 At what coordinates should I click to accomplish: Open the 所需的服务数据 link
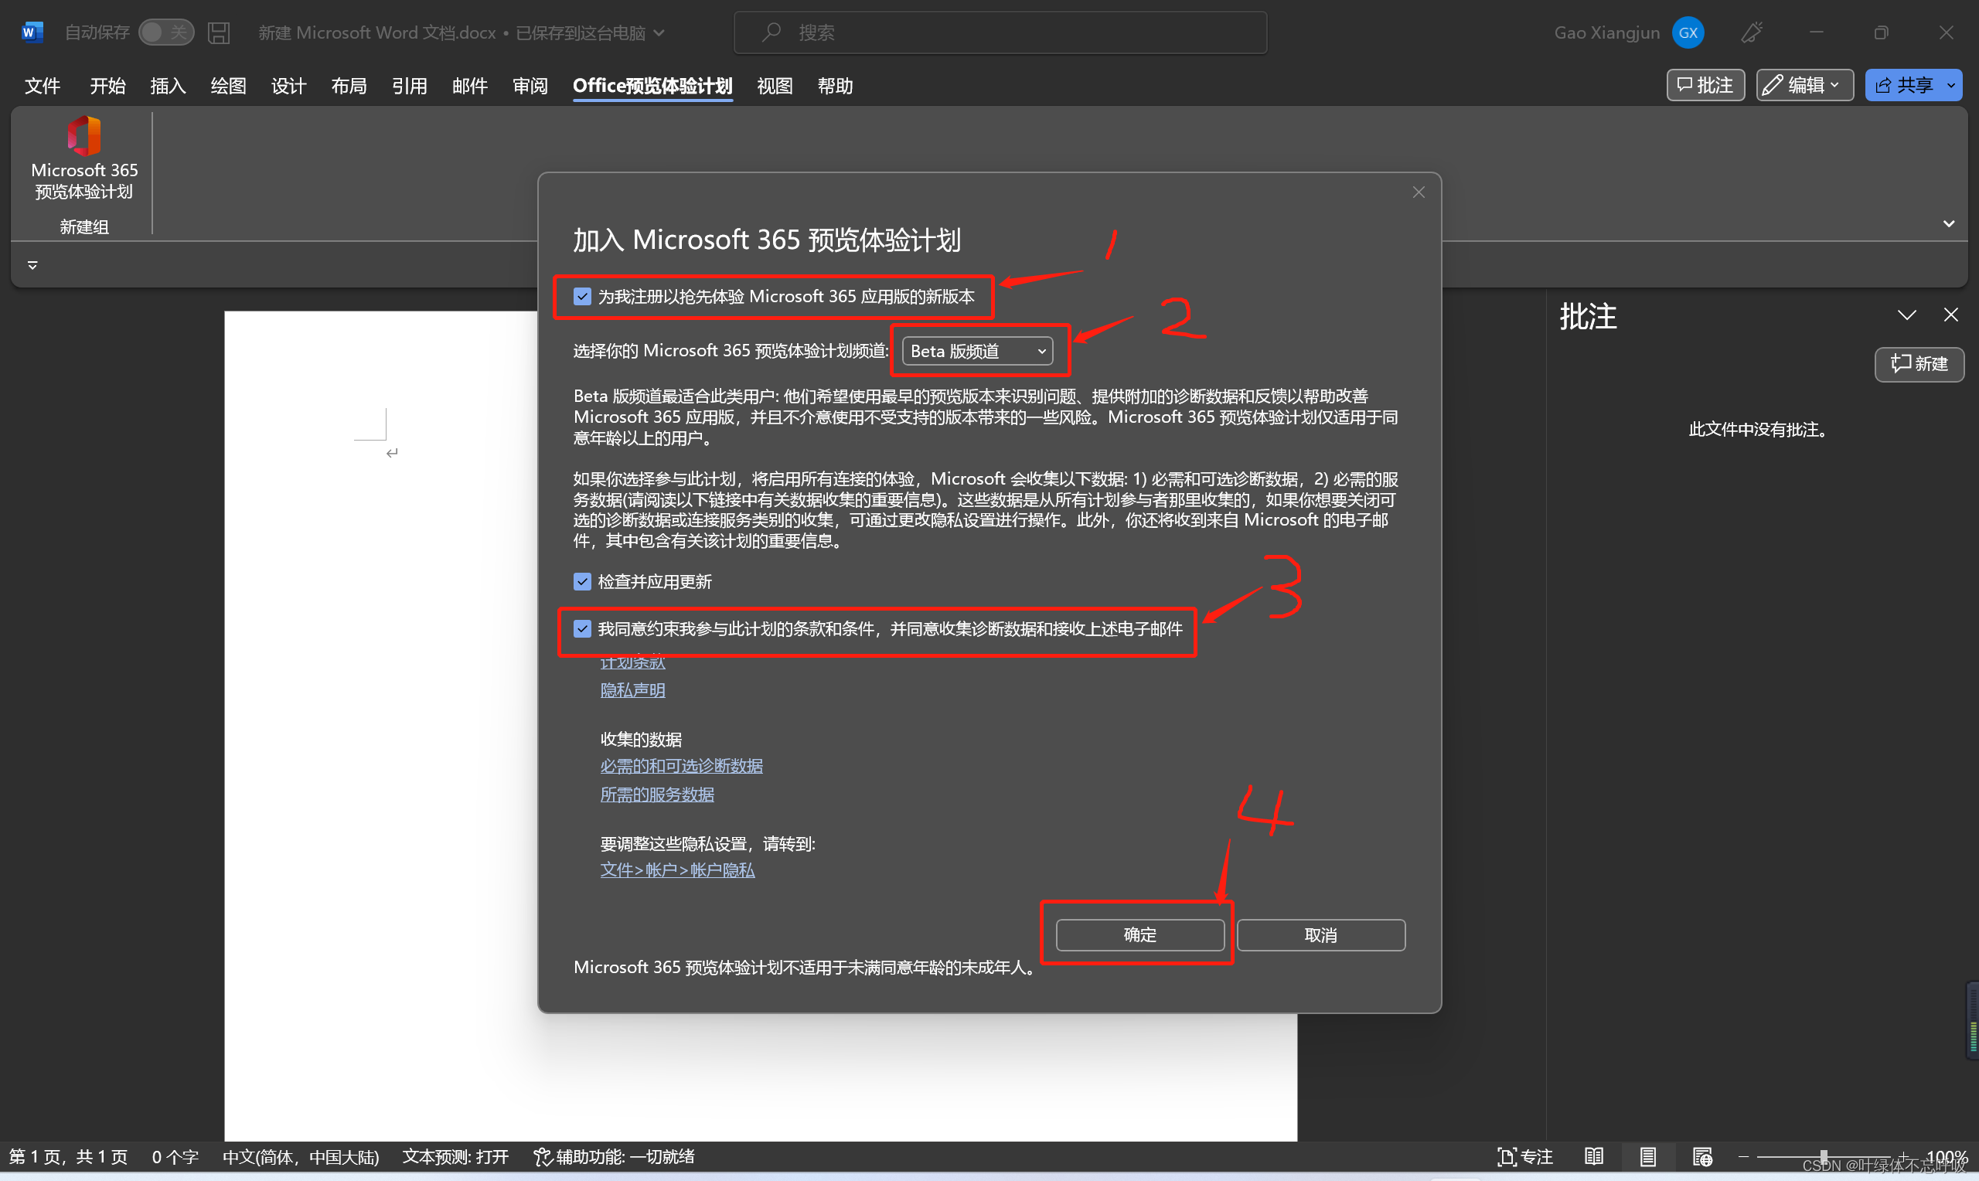pos(657,795)
